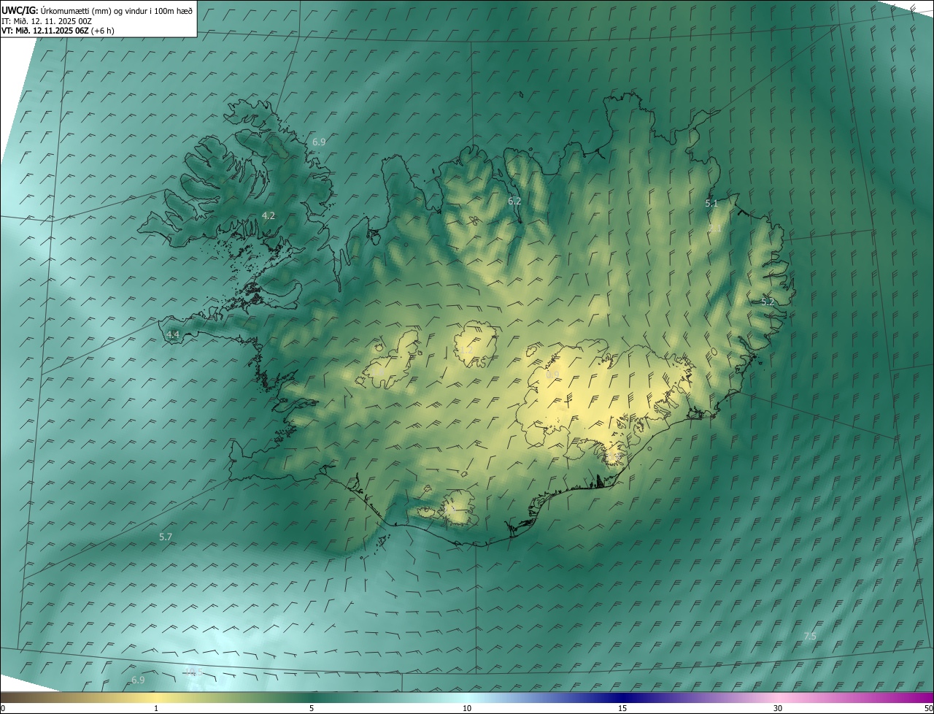Click the 5.7 value label over the sea
The image size is (934, 714).
pyautogui.click(x=166, y=537)
